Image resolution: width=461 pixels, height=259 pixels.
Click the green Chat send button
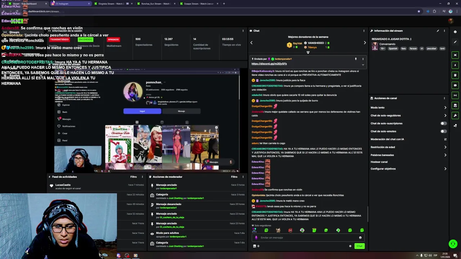359,246
